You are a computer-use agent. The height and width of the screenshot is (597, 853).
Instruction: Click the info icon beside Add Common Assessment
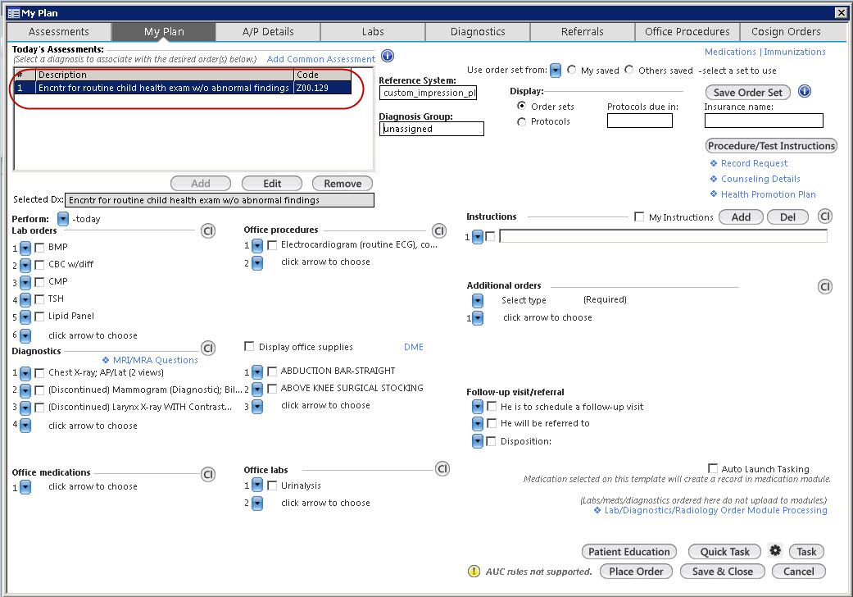click(x=388, y=56)
